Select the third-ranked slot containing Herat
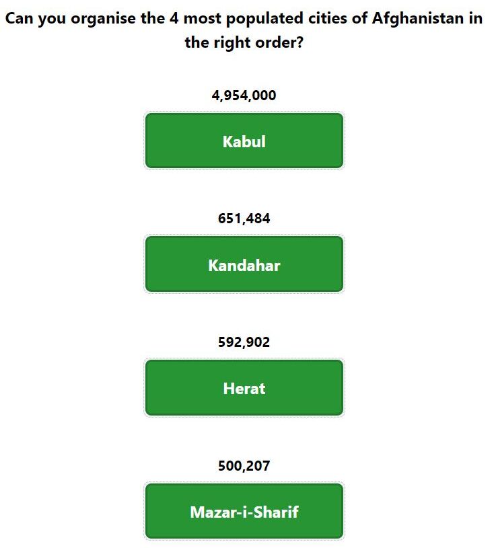The image size is (494, 548). click(x=244, y=387)
